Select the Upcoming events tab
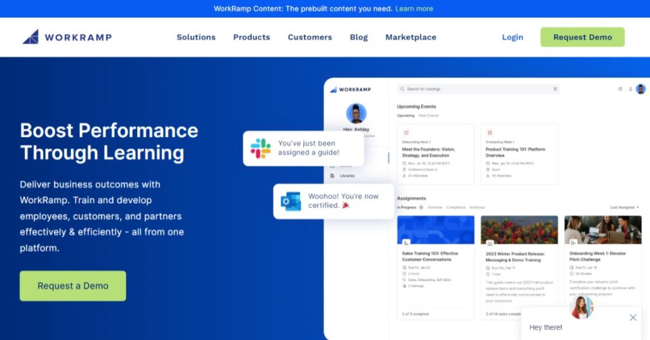The width and height of the screenshot is (650, 340). [406, 115]
